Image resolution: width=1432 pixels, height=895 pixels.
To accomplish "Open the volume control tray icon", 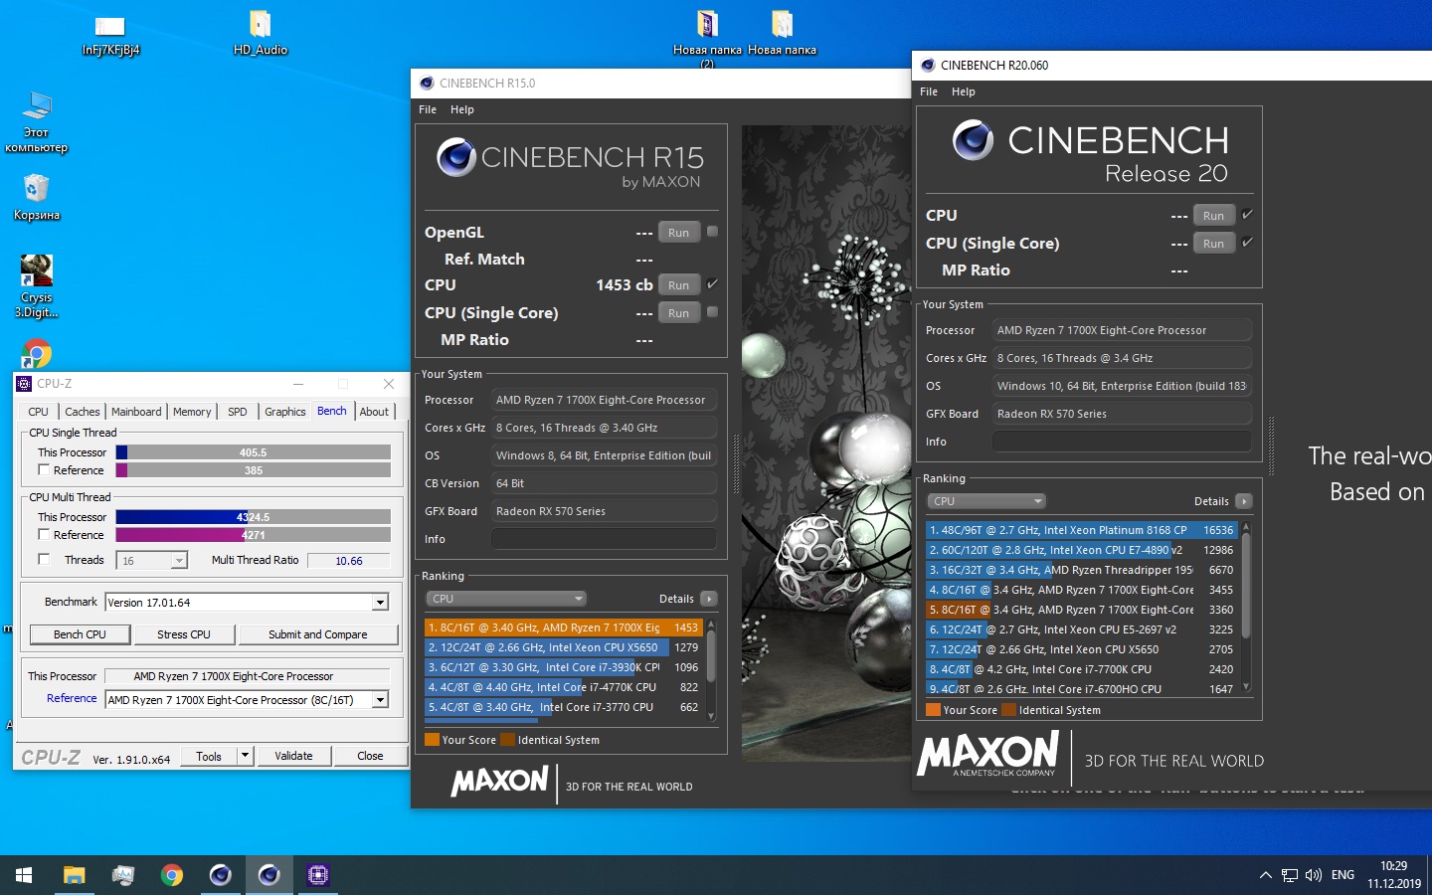I will tap(1314, 875).
